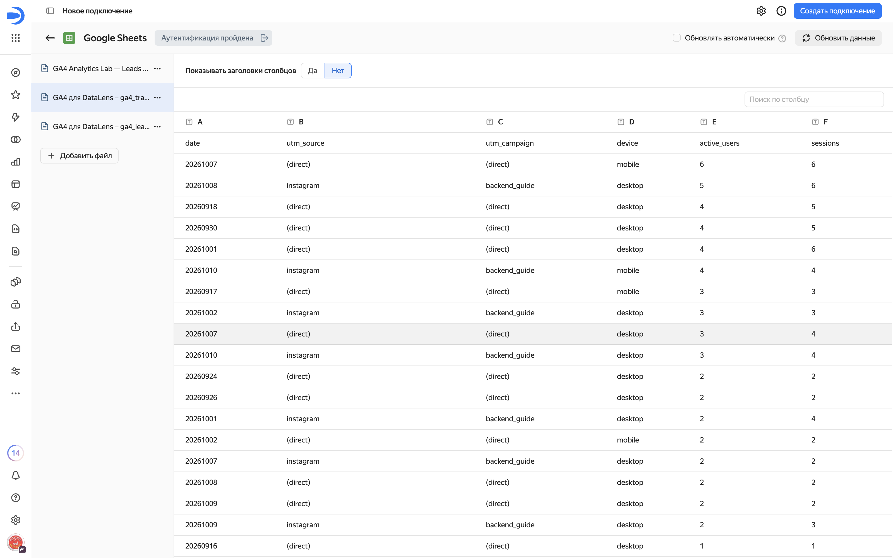893x558 pixels.
Task: Click 'Обновить данные' button
Action: point(838,38)
